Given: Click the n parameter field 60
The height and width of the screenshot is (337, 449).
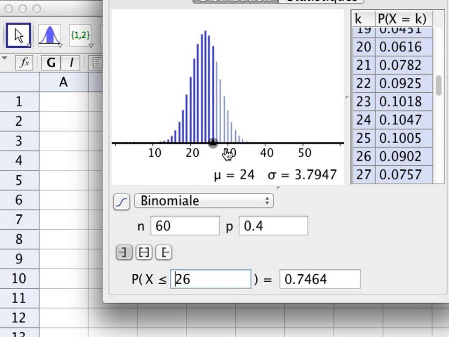Looking at the screenshot, I should (185, 226).
